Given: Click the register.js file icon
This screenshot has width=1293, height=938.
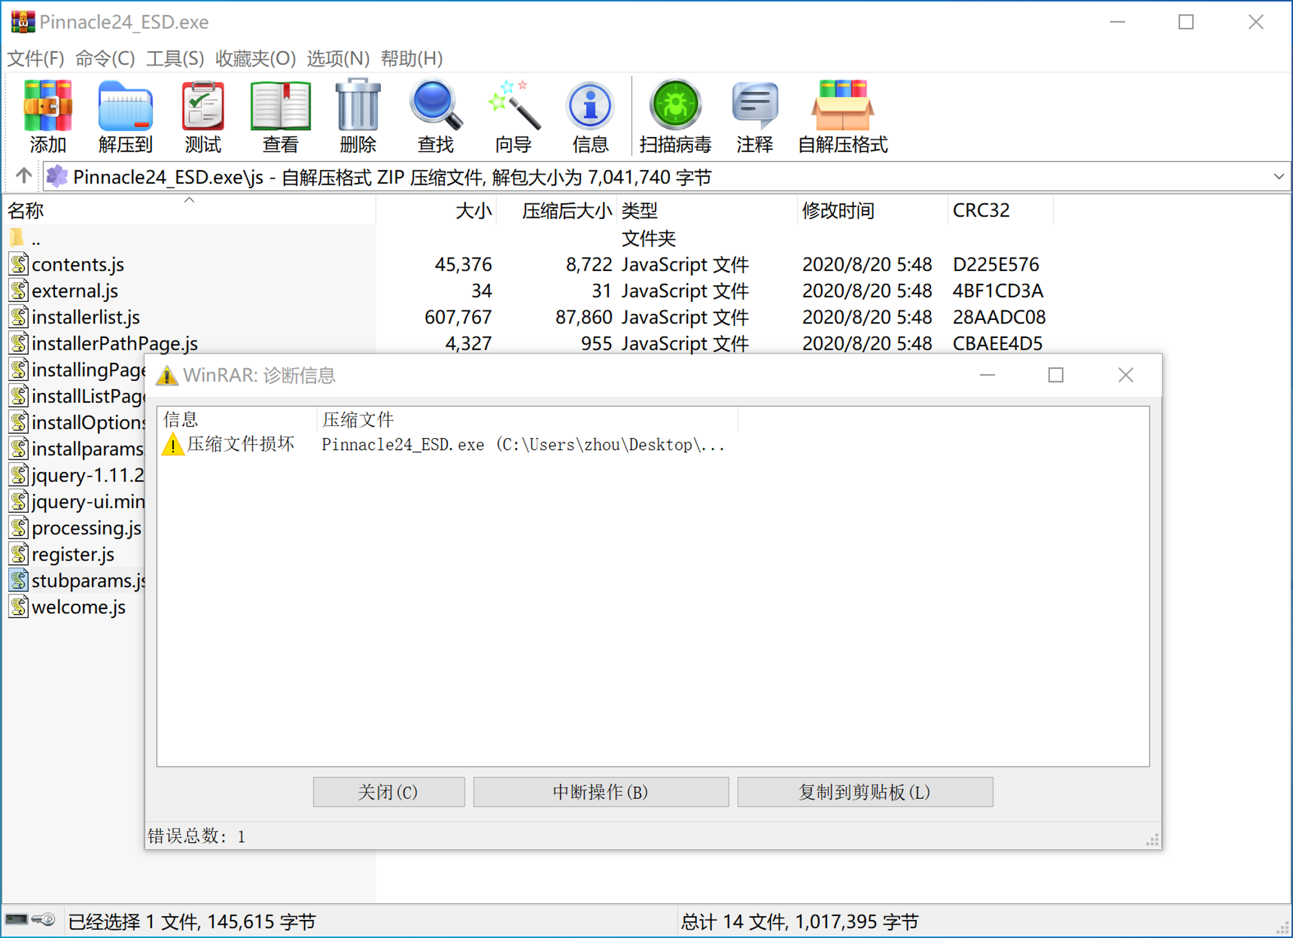Looking at the screenshot, I should click(19, 554).
